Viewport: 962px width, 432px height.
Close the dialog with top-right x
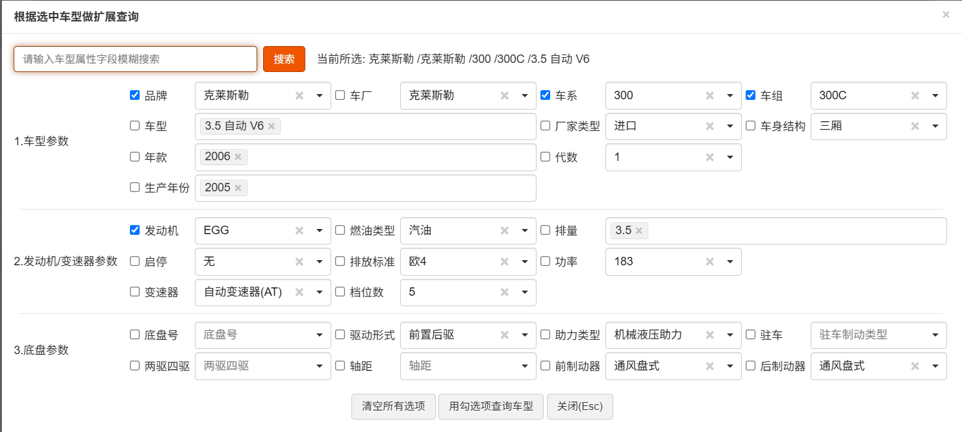point(946,14)
